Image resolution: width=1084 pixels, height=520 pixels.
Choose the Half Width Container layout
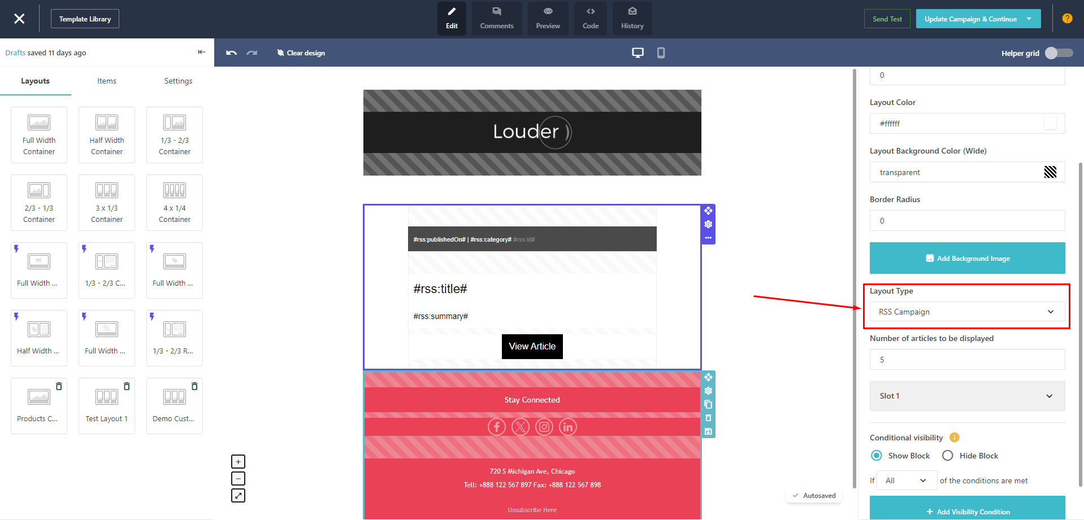tap(107, 135)
